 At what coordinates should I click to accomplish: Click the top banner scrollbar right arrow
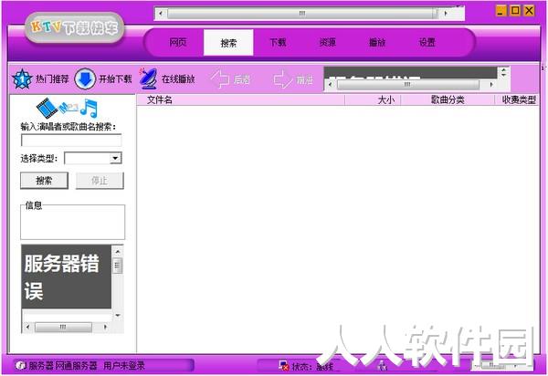(446, 14)
